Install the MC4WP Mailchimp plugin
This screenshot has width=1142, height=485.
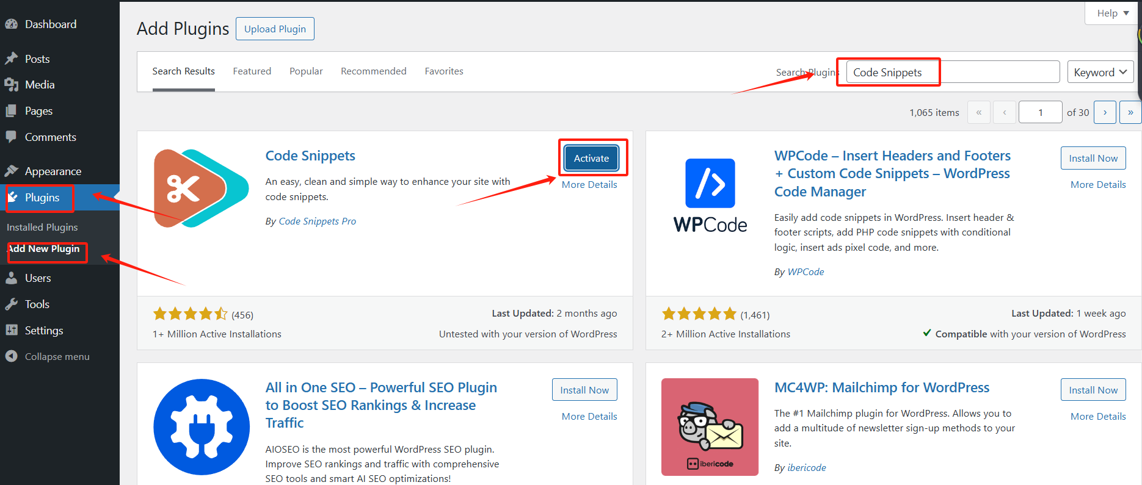pyautogui.click(x=1093, y=390)
